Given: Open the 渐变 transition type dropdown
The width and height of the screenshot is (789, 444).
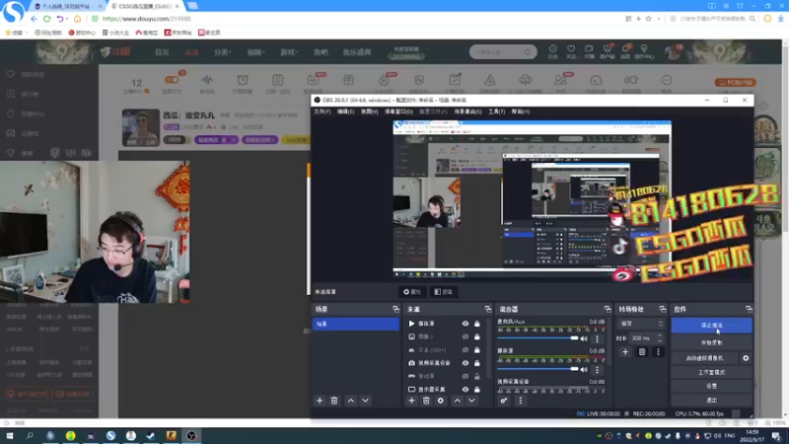Looking at the screenshot, I should pyautogui.click(x=642, y=324).
